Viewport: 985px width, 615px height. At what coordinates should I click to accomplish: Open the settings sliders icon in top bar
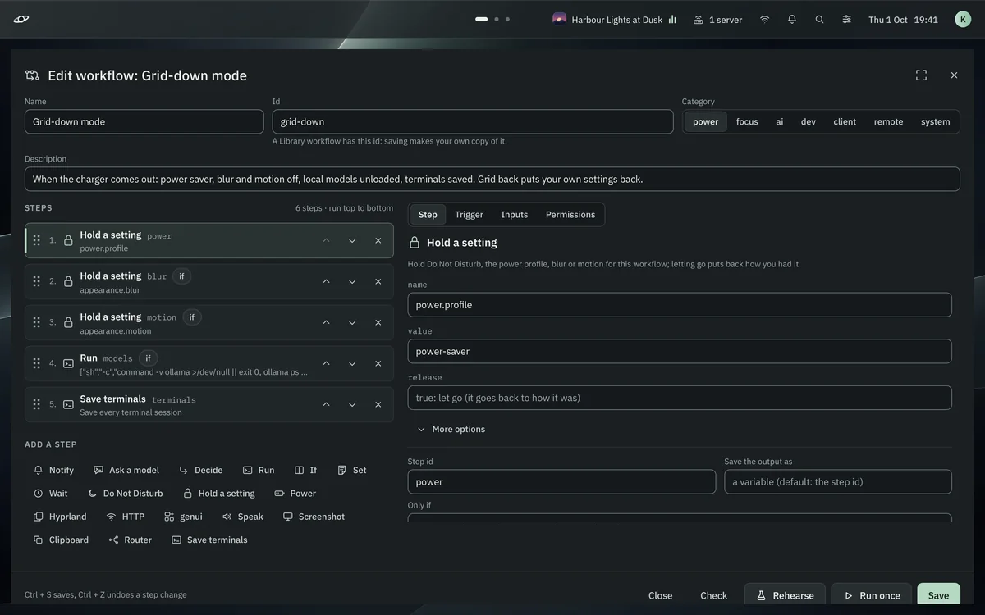(846, 19)
